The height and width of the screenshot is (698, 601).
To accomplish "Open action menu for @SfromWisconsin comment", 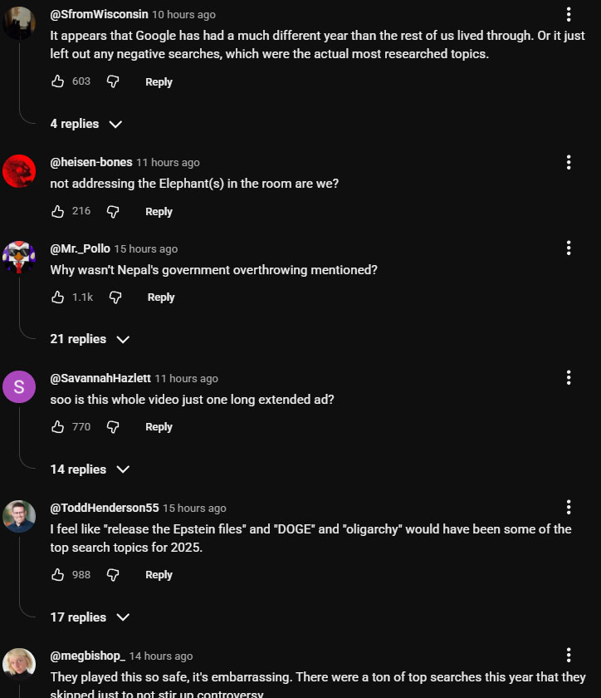I will click(569, 14).
